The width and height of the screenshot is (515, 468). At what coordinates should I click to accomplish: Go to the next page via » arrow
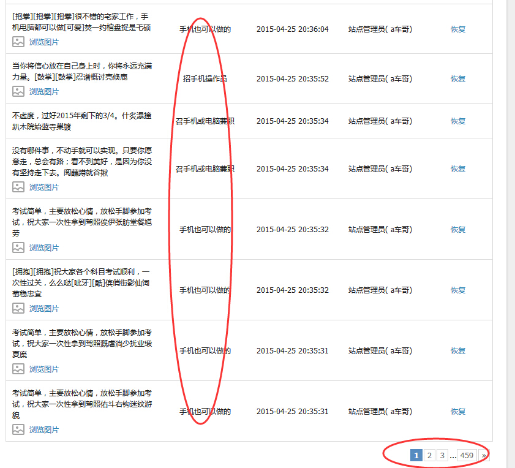pyautogui.click(x=484, y=455)
